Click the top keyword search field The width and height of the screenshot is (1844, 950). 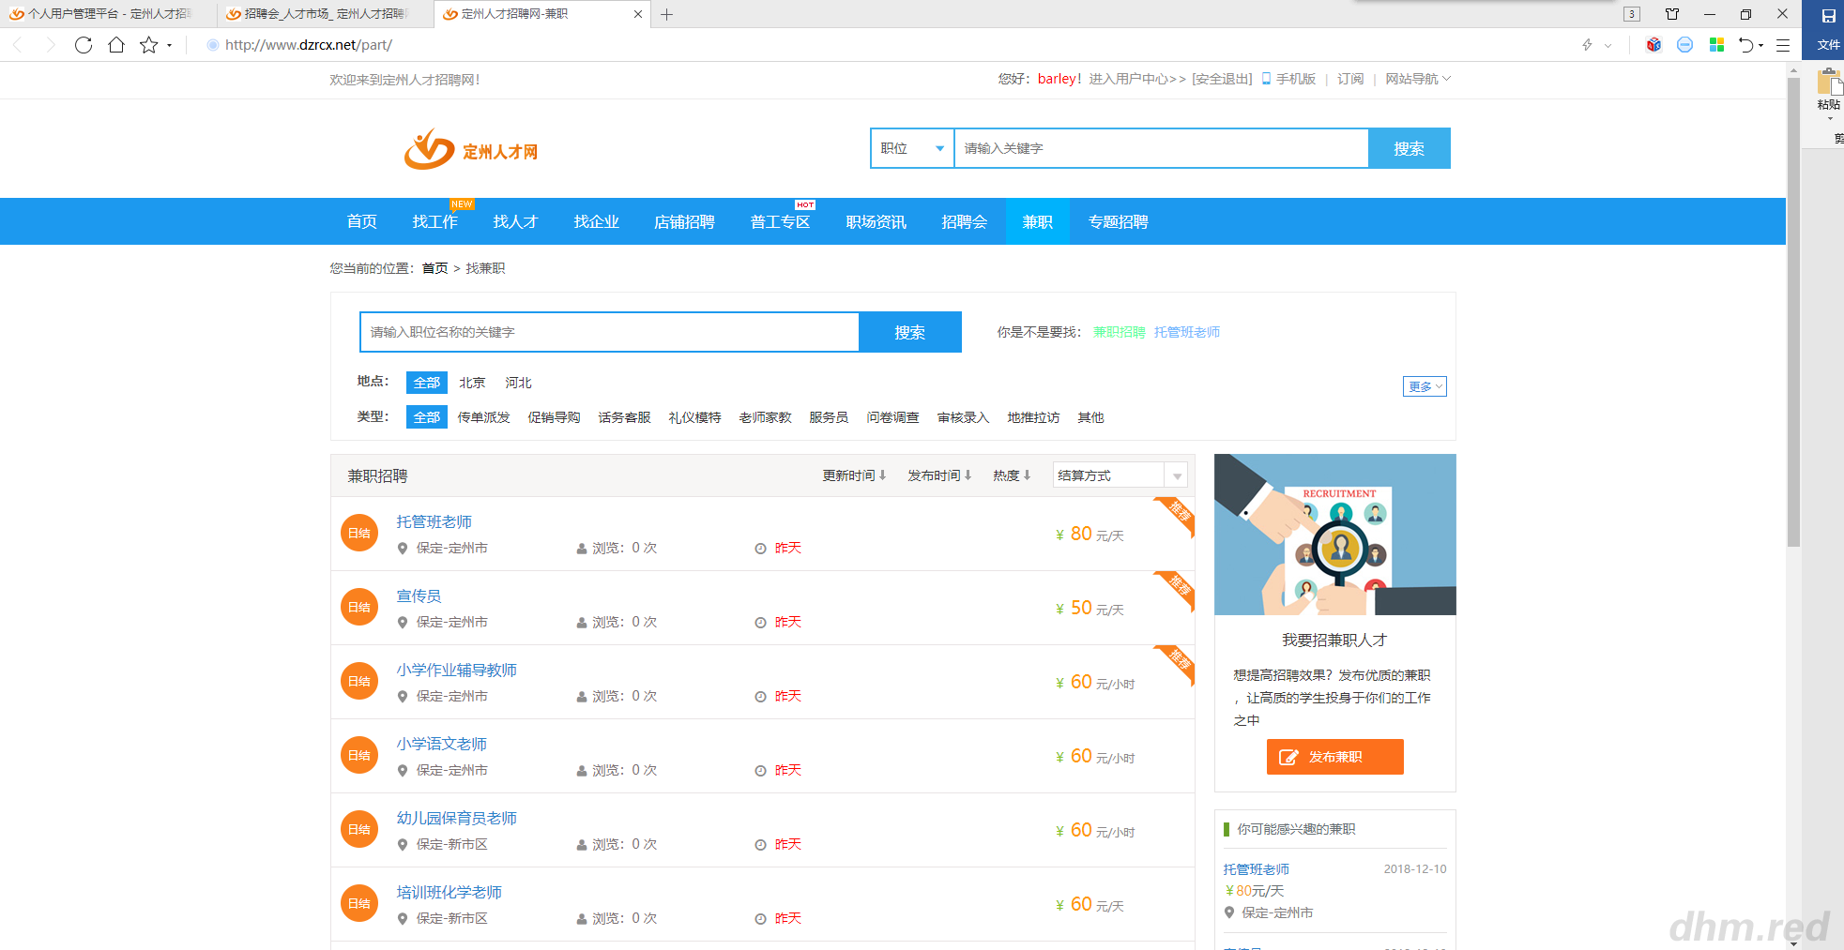[x=1162, y=148]
